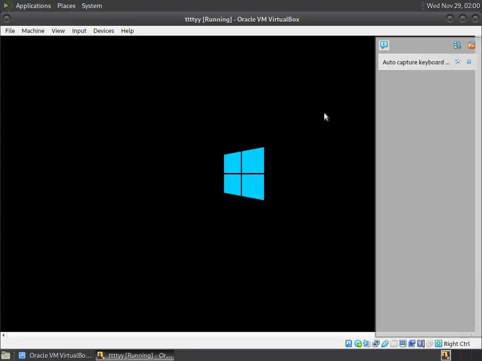Click the distro logo icon in top panel

[x=8, y=6]
